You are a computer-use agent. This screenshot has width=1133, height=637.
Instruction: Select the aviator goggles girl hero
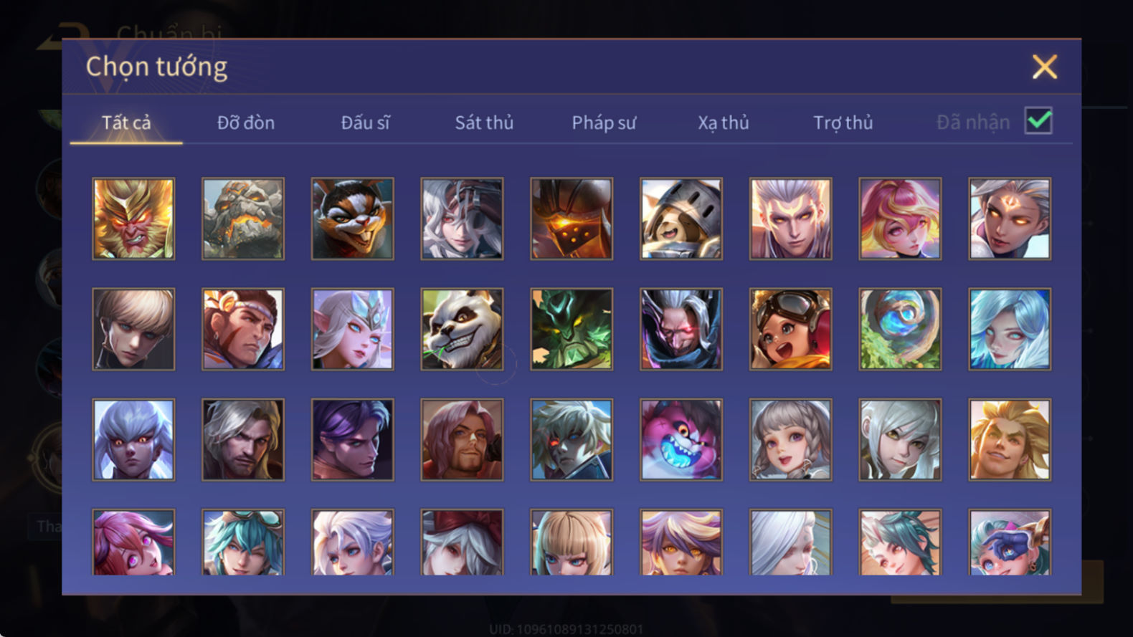tap(790, 329)
